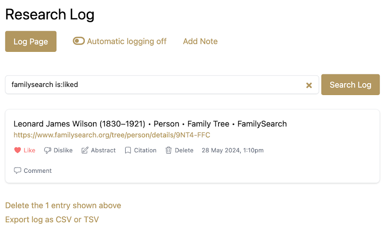Click the trash can Delete icon
Image resolution: width=385 pixels, height=240 pixels.
click(168, 150)
